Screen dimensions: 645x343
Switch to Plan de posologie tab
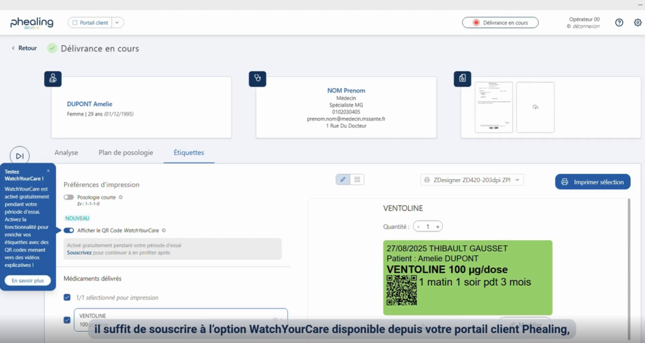click(x=125, y=153)
